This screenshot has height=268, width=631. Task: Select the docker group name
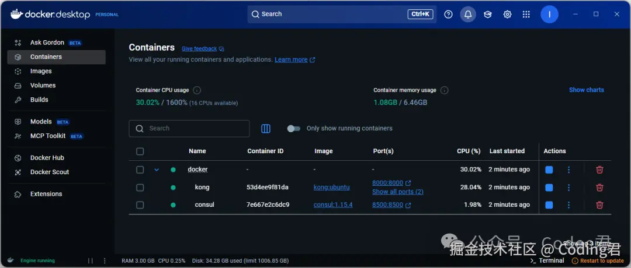click(x=197, y=170)
